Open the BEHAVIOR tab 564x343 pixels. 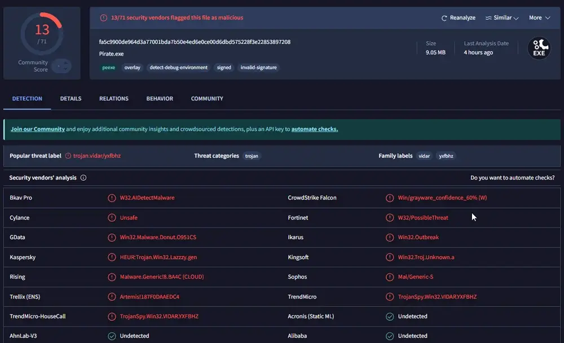[x=160, y=99]
